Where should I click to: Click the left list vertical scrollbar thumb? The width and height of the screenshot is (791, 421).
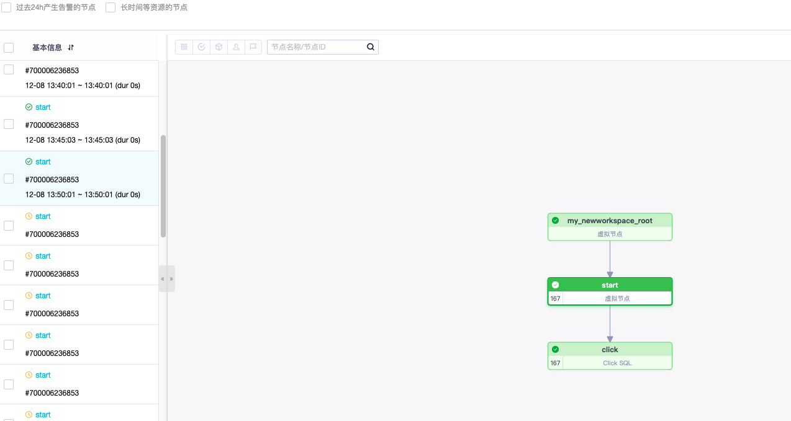pos(163,186)
